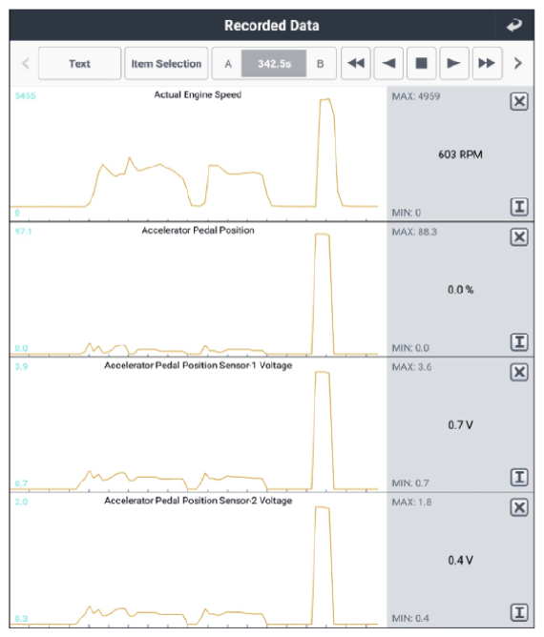Play the recorded data forward

pos(453,63)
